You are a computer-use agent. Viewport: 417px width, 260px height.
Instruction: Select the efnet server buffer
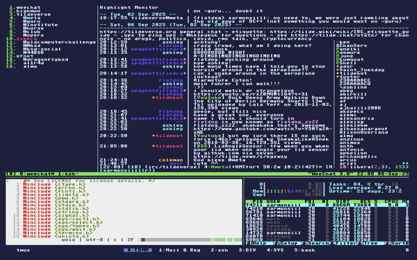(x=25, y=56)
